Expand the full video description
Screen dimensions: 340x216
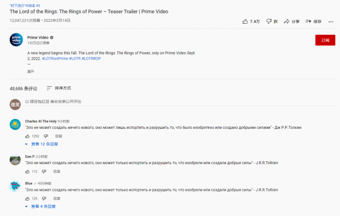pyautogui.click(x=31, y=71)
